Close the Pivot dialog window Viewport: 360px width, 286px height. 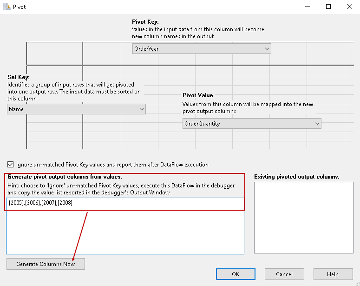pyautogui.click(x=349, y=7)
